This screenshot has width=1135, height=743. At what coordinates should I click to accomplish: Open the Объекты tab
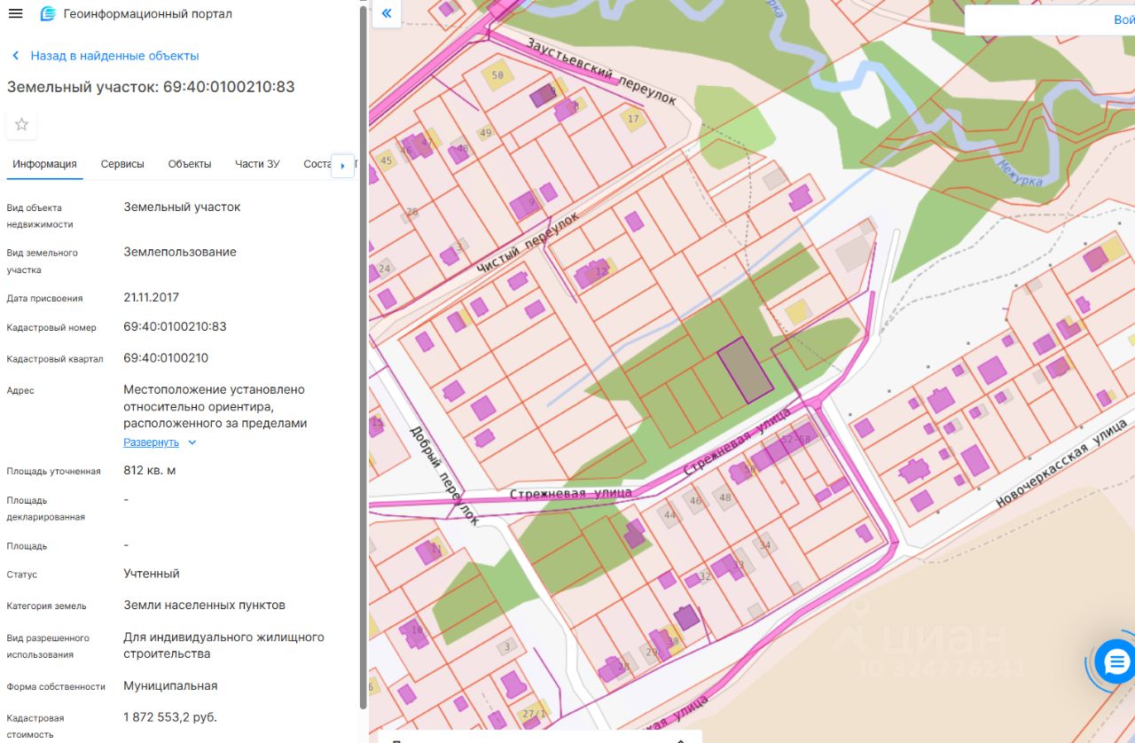190,164
